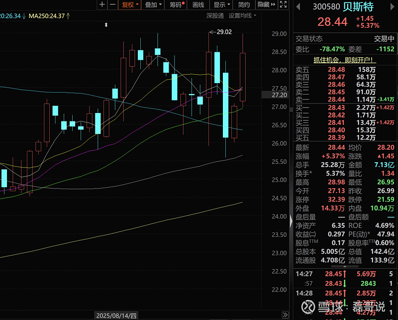This screenshot has width=398, height=320.
Task: Select 买二 28.42 order row
Action: (x=345, y=115)
